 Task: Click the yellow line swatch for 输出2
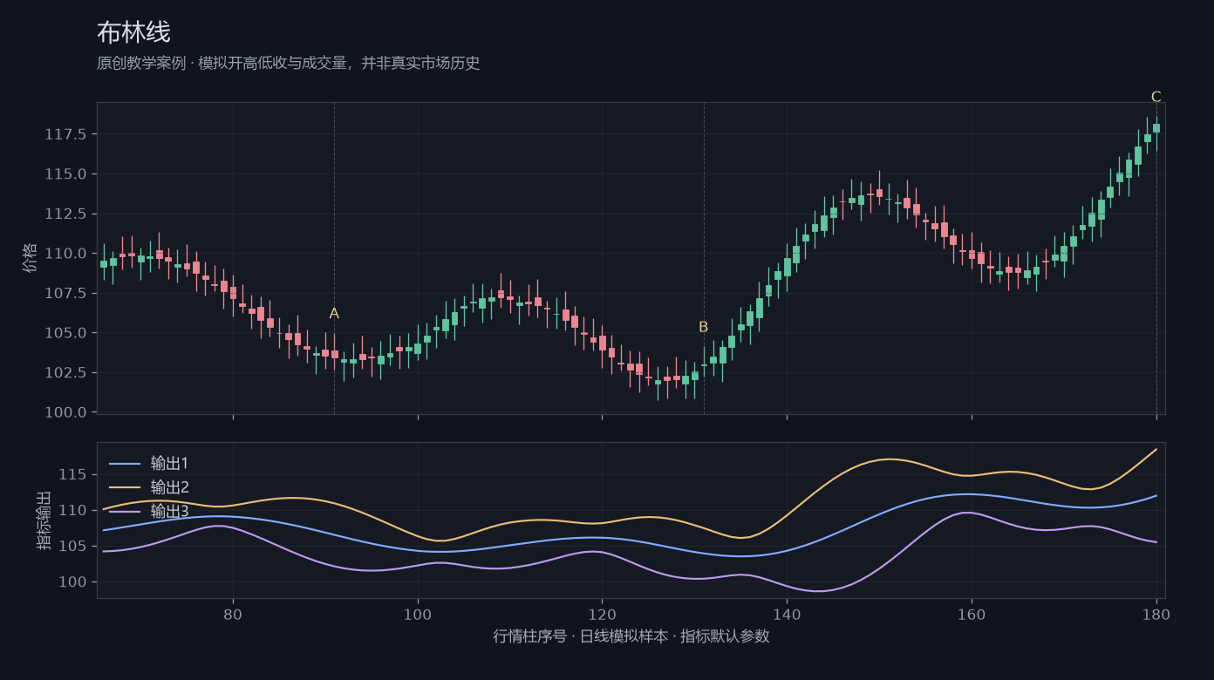click(125, 488)
